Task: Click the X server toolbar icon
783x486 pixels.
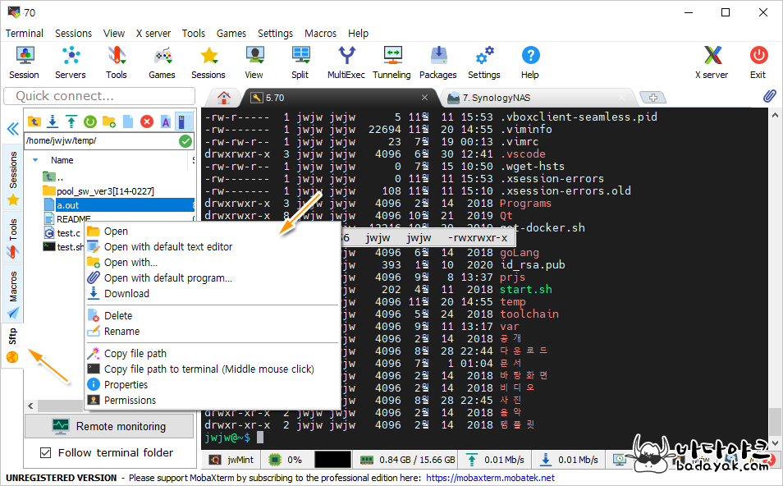Action: (712, 62)
